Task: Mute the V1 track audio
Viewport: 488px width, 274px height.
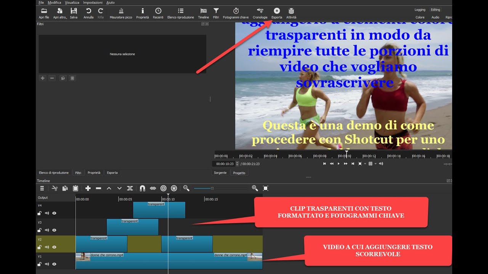Action: pos(47,264)
